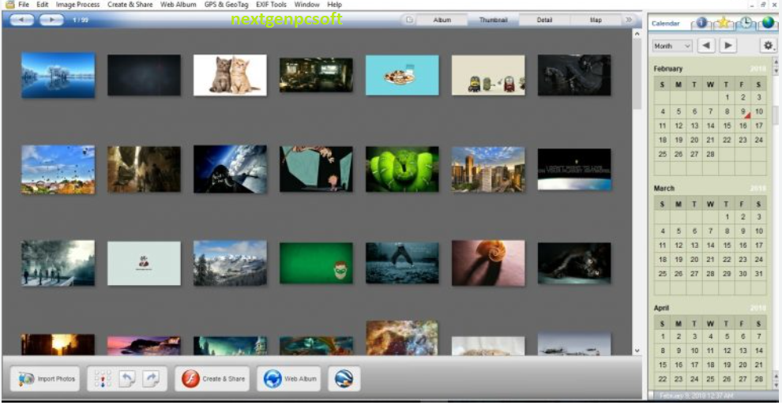This screenshot has height=405, width=782.
Task: Select February 9 in the calendar
Action: (x=743, y=111)
